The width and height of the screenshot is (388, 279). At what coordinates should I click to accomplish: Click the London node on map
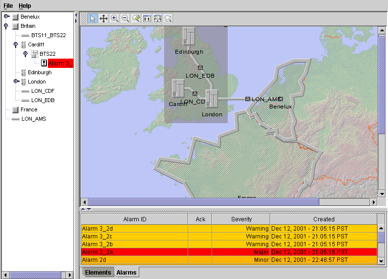[x=212, y=98]
